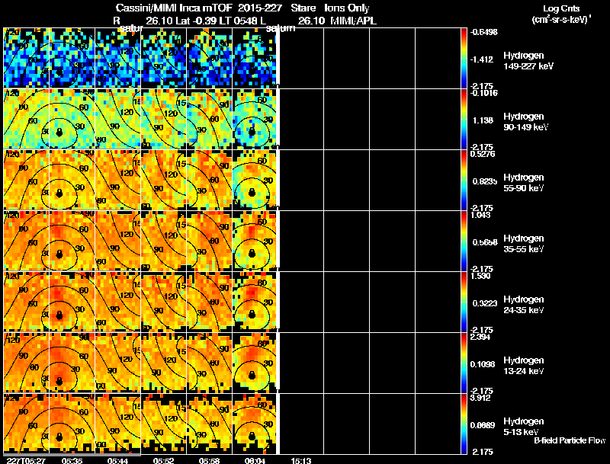This screenshot has width=610, height=464.
Task: Click the '2015-227' date in the title
Action: click(260, 8)
